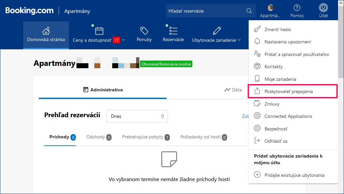Select Poskytovateľ prepojenia menu item
Viewport: 344px width, 194px height.
pyautogui.click(x=288, y=91)
